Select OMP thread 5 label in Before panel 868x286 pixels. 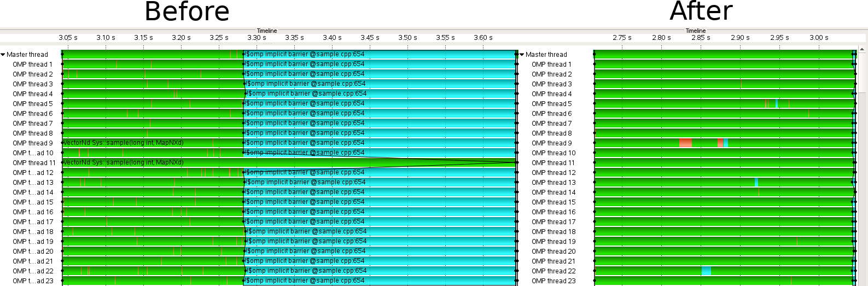(x=33, y=104)
